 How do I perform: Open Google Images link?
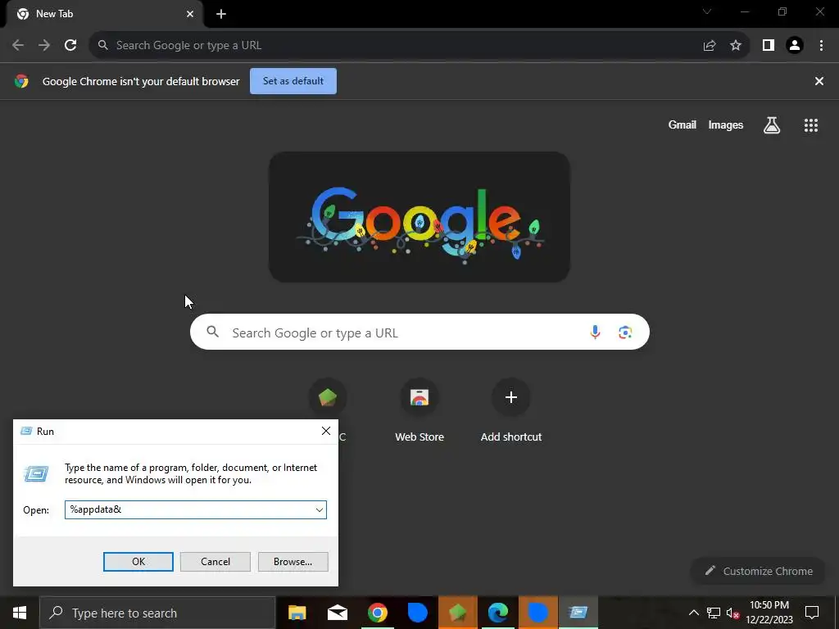click(726, 125)
